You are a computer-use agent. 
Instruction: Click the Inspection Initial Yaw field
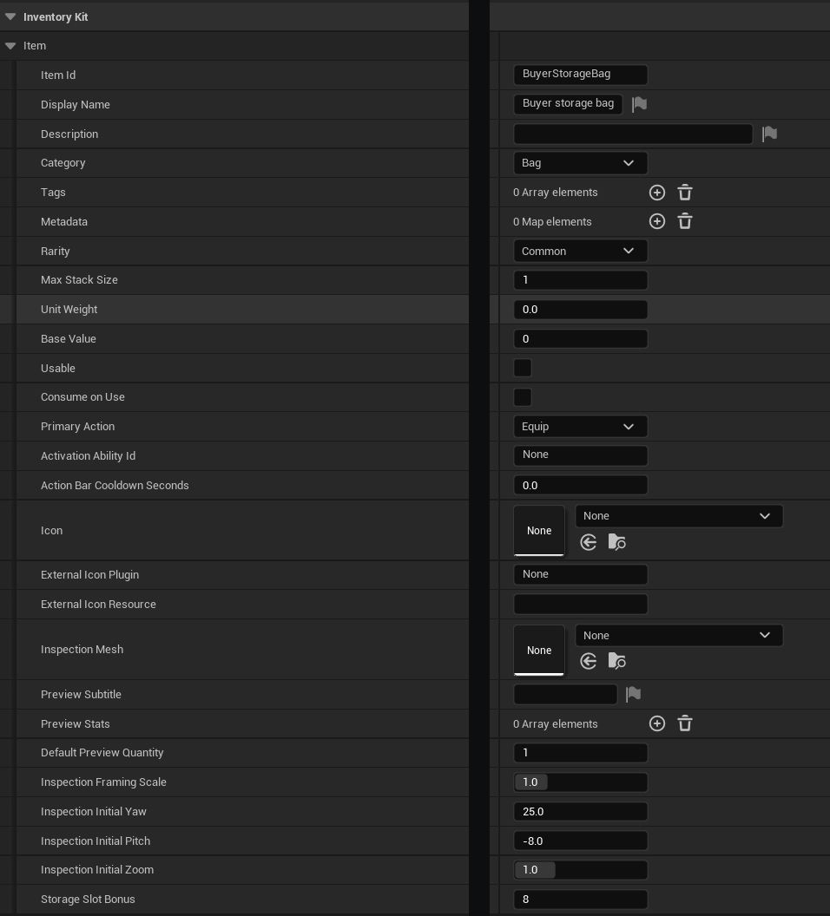point(581,811)
